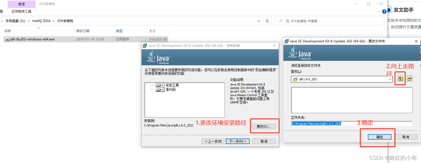The height and width of the screenshot is (163, 421).
Task: Click the exe file's Java icon
Action: coord(7,39)
